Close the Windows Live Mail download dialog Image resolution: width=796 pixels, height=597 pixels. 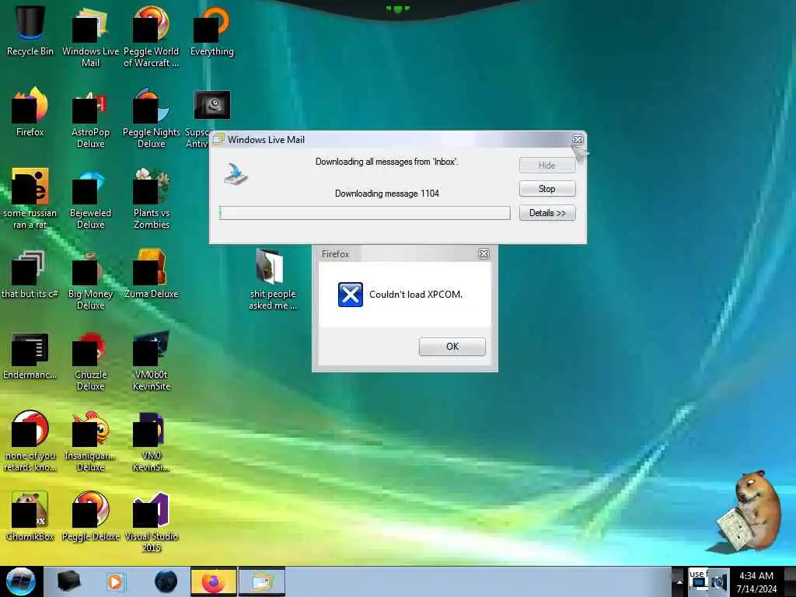[578, 139]
